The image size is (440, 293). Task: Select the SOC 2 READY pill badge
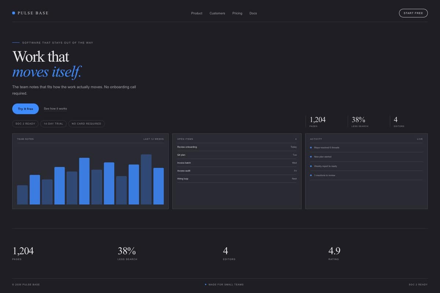(25, 124)
